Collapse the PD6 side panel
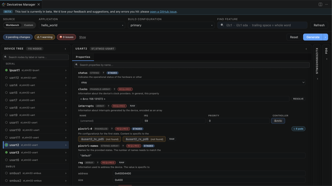Image resolution: width=332 pixels, height=186 pixels. click(327, 59)
